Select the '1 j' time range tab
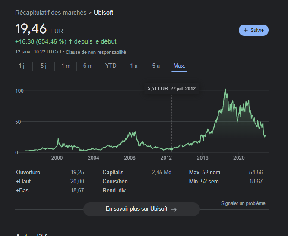The width and height of the screenshot is (288, 236). coord(22,66)
